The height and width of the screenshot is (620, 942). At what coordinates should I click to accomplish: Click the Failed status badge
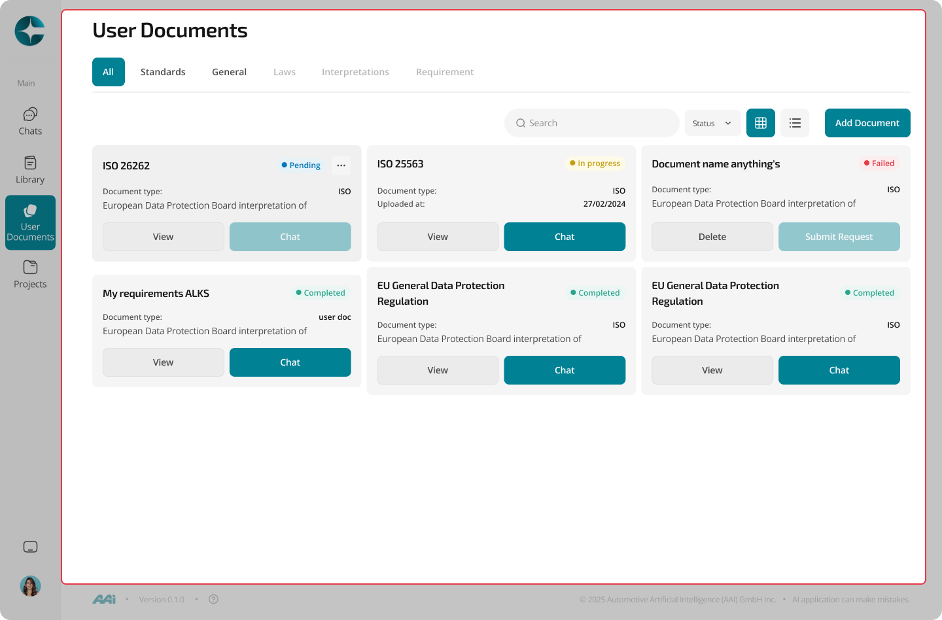pyautogui.click(x=879, y=164)
